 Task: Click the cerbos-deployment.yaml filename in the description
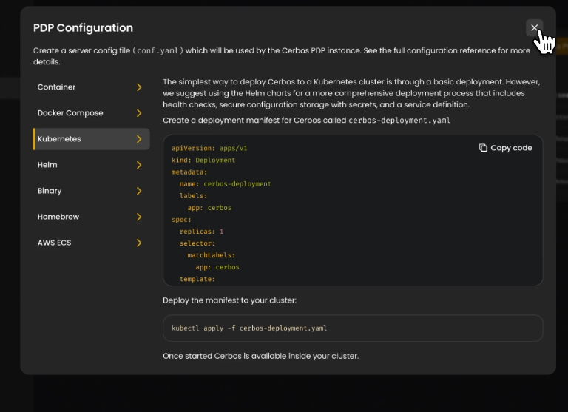pos(399,121)
